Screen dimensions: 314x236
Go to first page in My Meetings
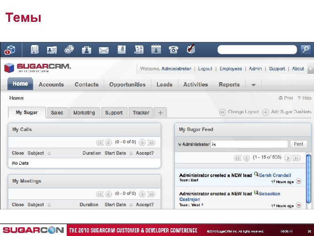(x=100, y=194)
